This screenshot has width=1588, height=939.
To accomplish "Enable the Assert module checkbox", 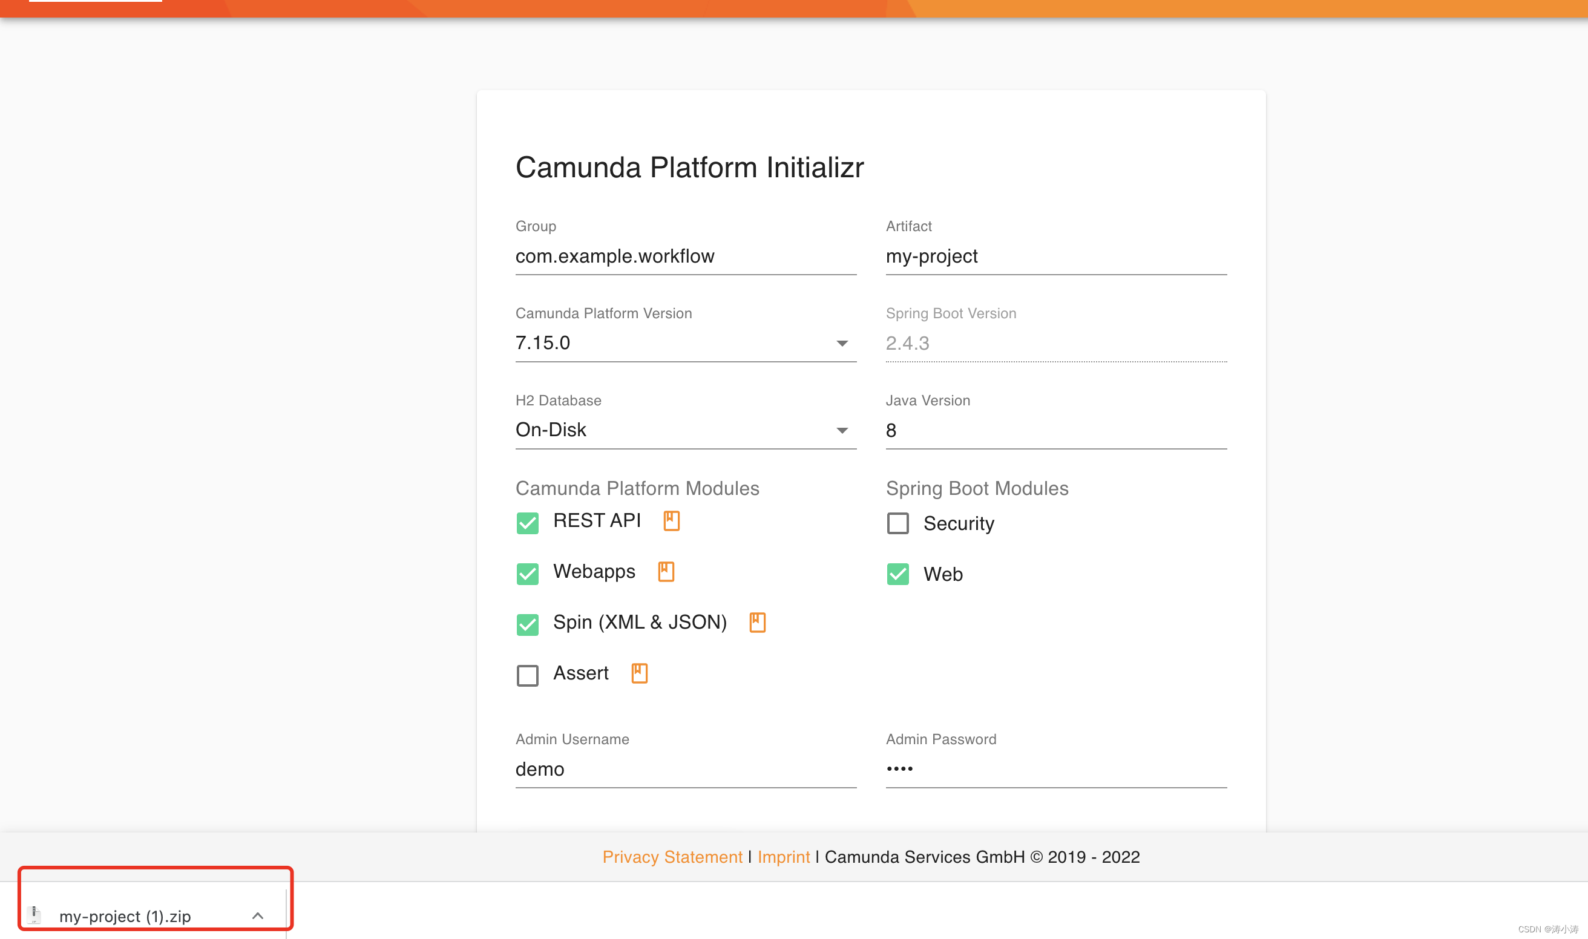I will pyautogui.click(x=527, y=675).
